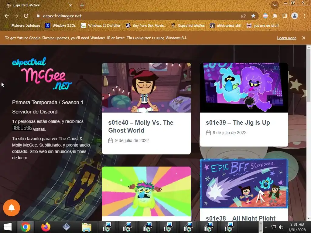The height and width of the screenshot is (233, 311).
Task: Select the Espectral McGee browser tab
Action: [39, 5]
